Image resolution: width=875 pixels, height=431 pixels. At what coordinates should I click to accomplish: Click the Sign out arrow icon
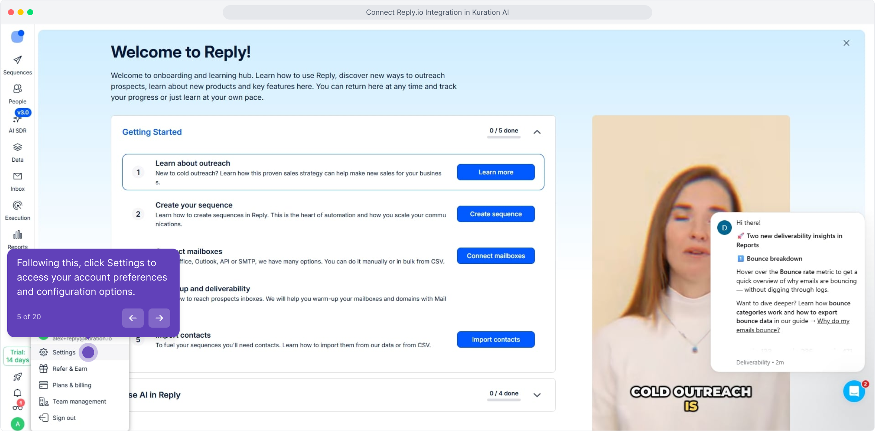coord(44,418)
